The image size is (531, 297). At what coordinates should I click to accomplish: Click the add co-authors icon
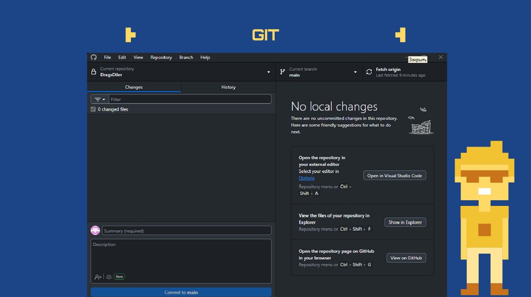(x=98, y=277)
